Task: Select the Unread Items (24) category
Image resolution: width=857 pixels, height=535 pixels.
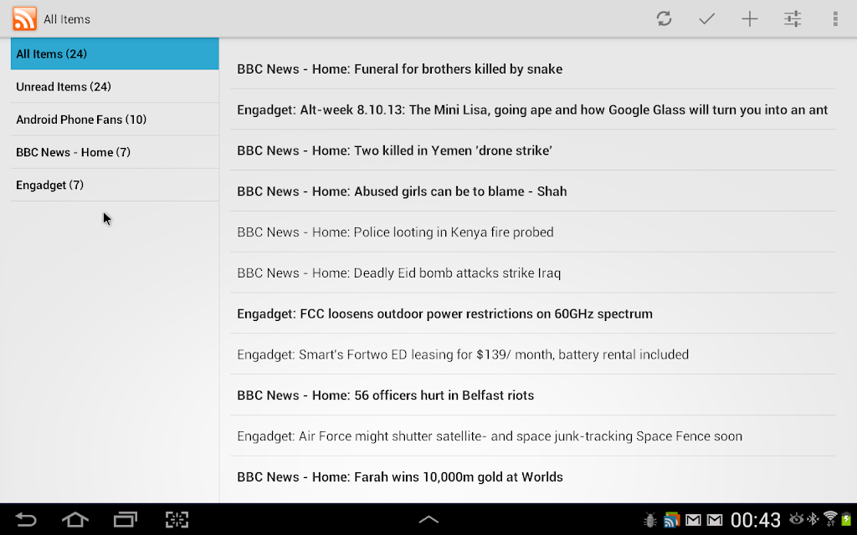Action: [115, 86]
